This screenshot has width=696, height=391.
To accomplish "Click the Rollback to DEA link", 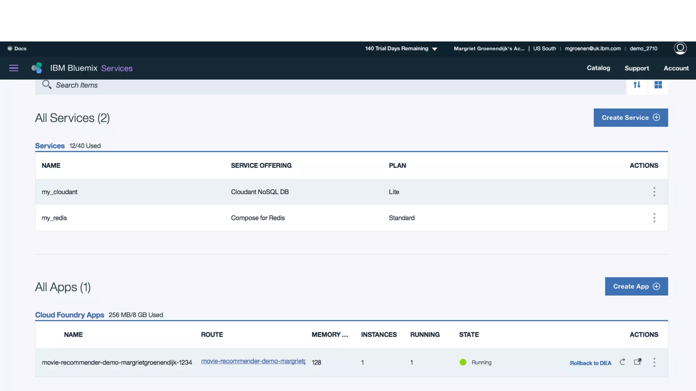I will point(590,363).
